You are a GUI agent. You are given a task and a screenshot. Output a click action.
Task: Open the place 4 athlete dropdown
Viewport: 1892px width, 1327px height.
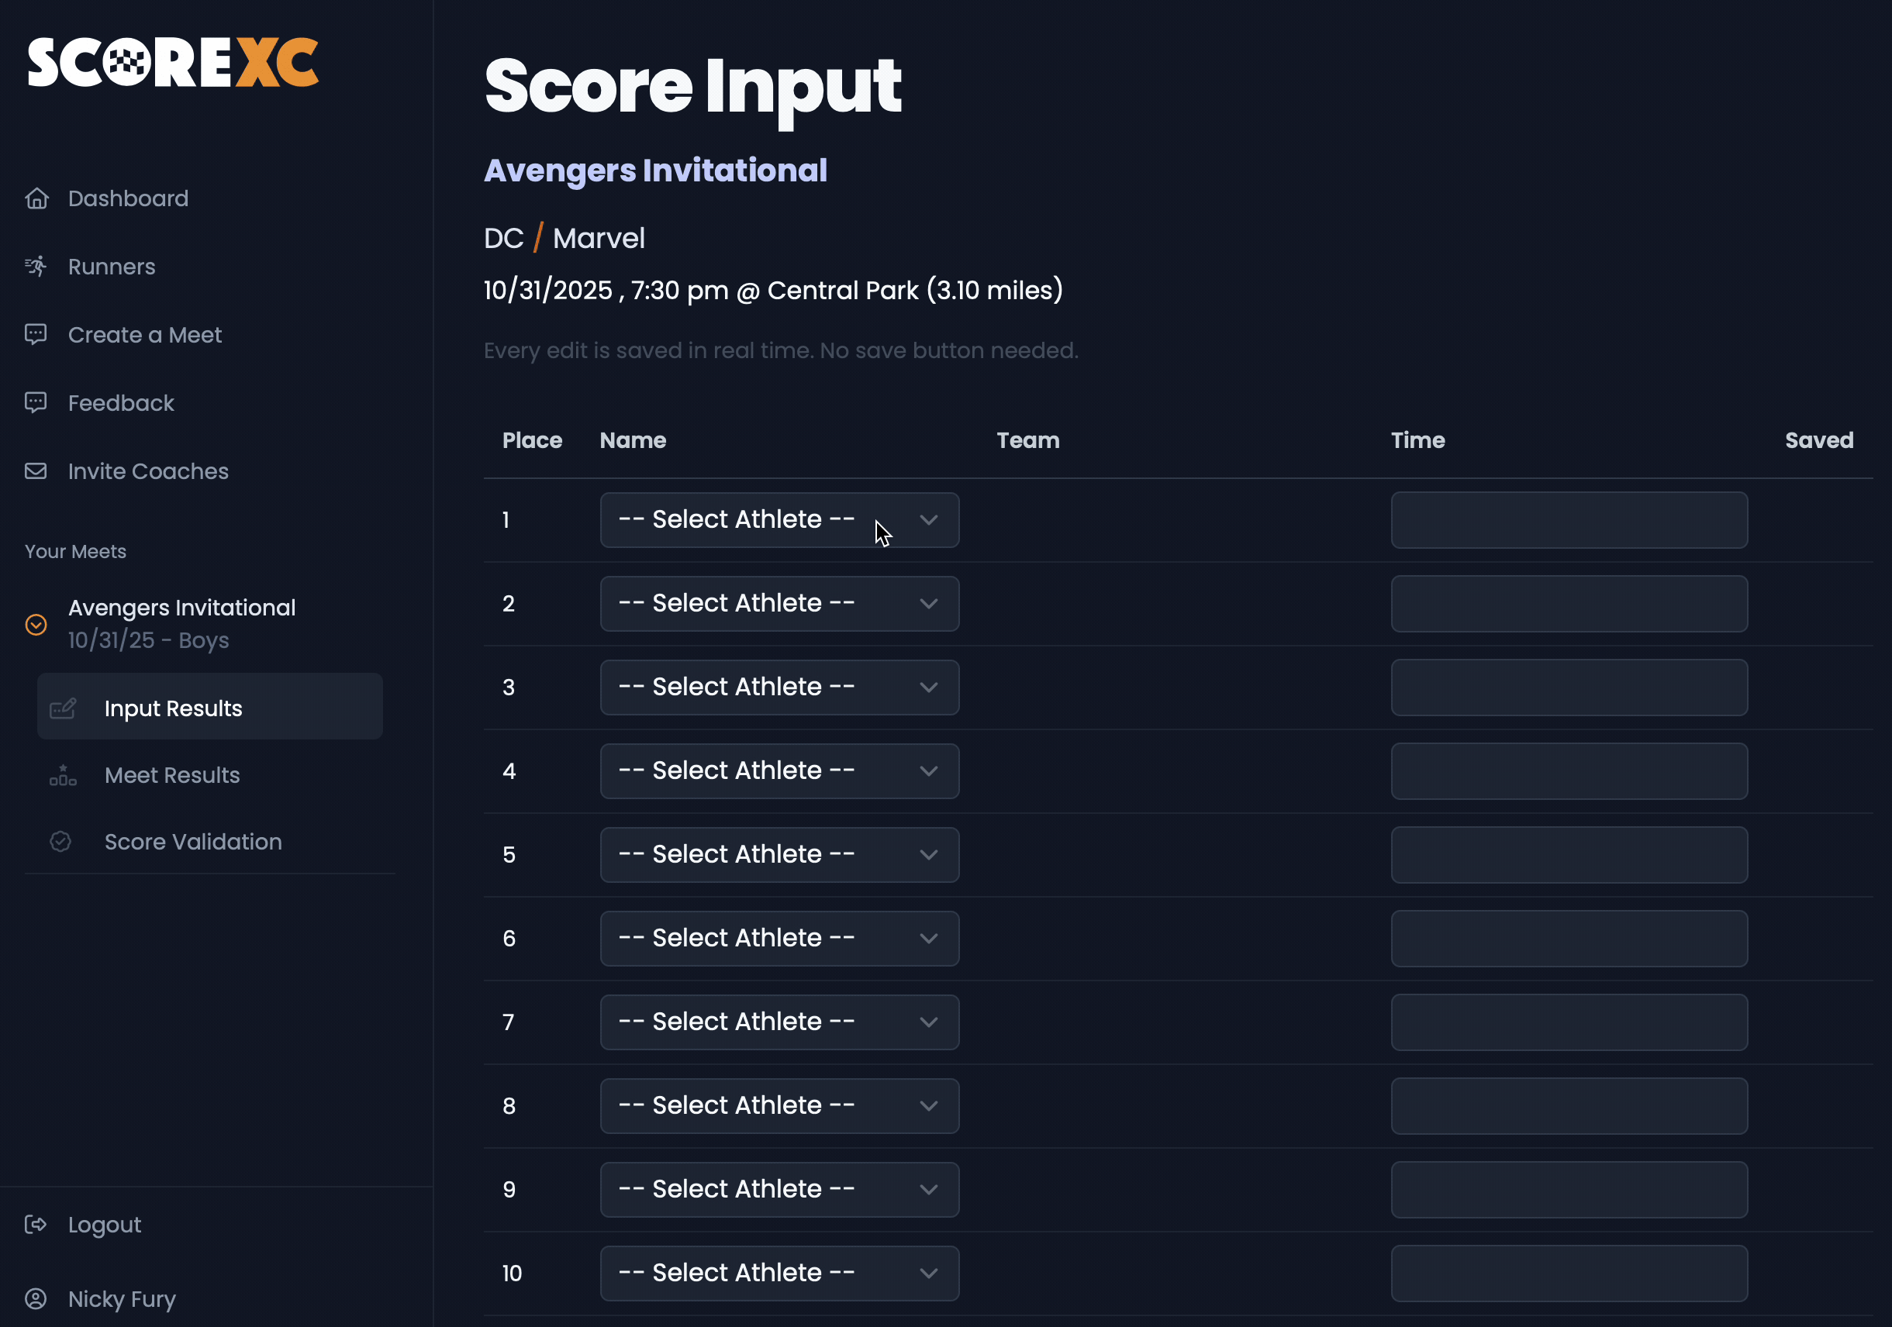pos(779,771)
